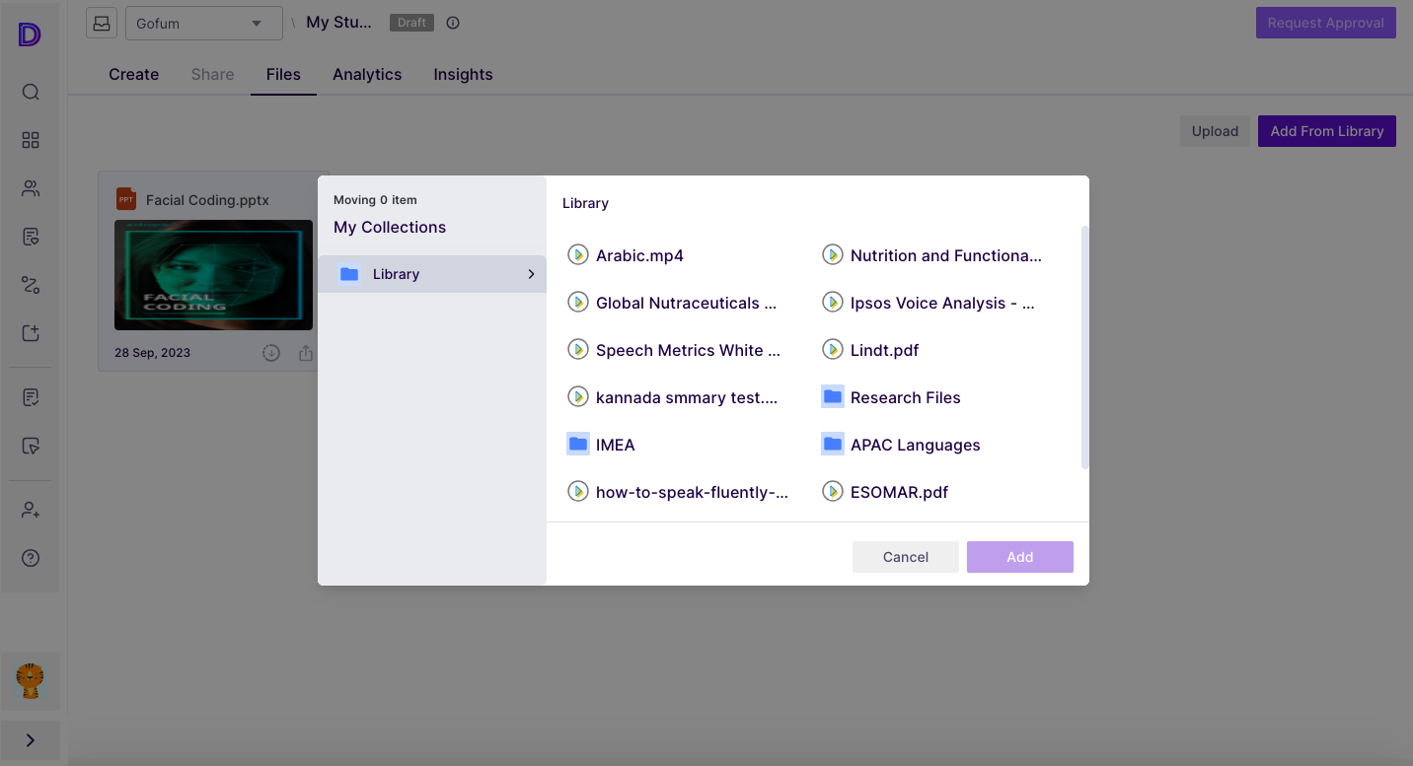The width and height of the screenshot is (1413, 766).
Task: Click the info icon next to Draft badge
Action: tap(453, 23)
